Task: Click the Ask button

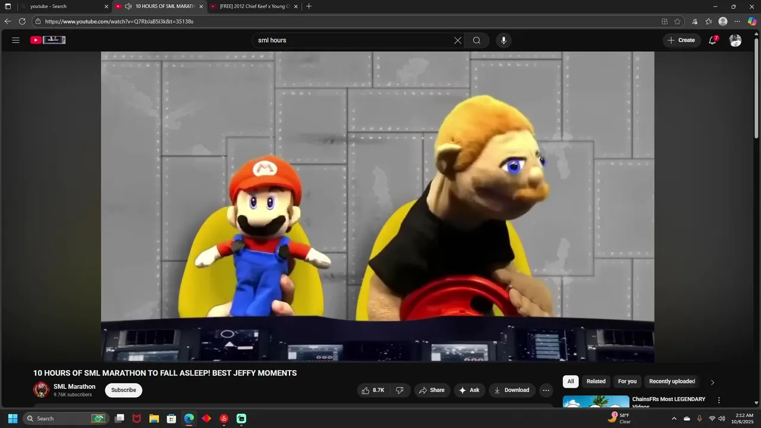Action: click(469, 390)
